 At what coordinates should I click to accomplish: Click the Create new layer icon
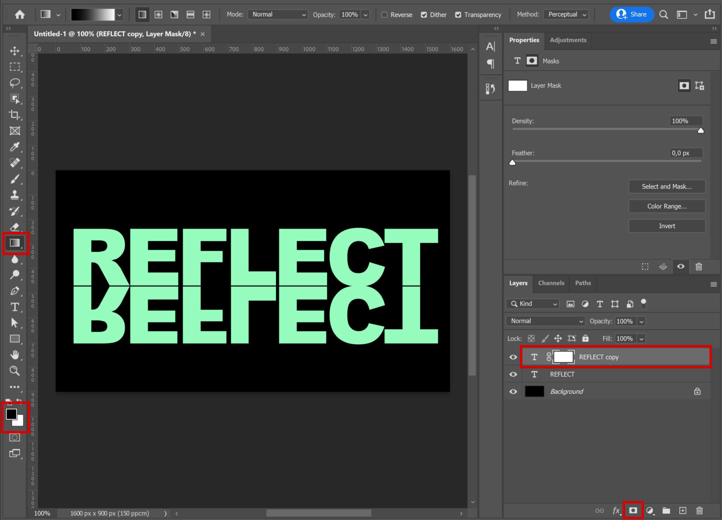[683, 510]
